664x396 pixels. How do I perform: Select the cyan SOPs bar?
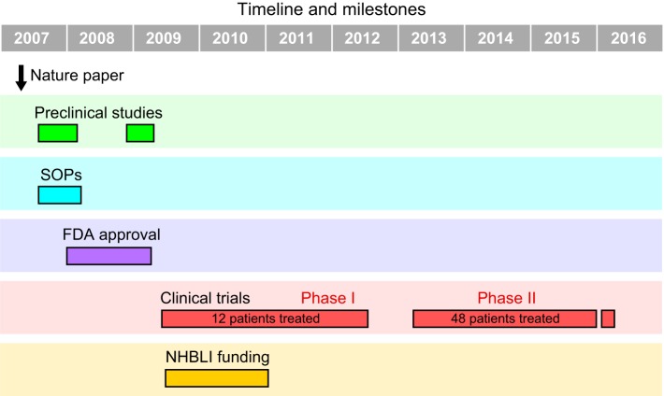click(x=60, y=195)
